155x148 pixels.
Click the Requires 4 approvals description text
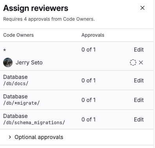[49, 19]
